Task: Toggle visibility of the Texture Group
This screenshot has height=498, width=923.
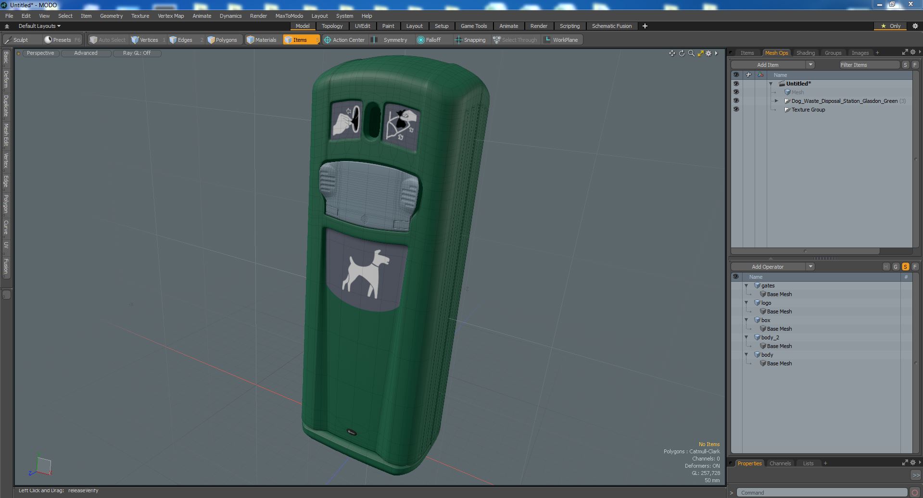Action: pos(736,110)
